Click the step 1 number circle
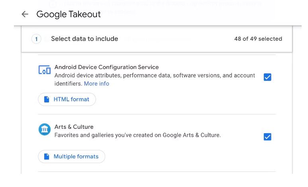Screen dimensions: 308x187 (x=36, y=39)
